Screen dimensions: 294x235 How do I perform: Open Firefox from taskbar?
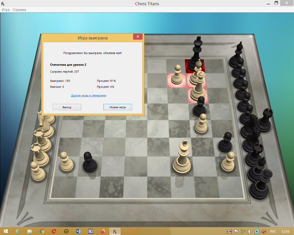tap(102, 231)
